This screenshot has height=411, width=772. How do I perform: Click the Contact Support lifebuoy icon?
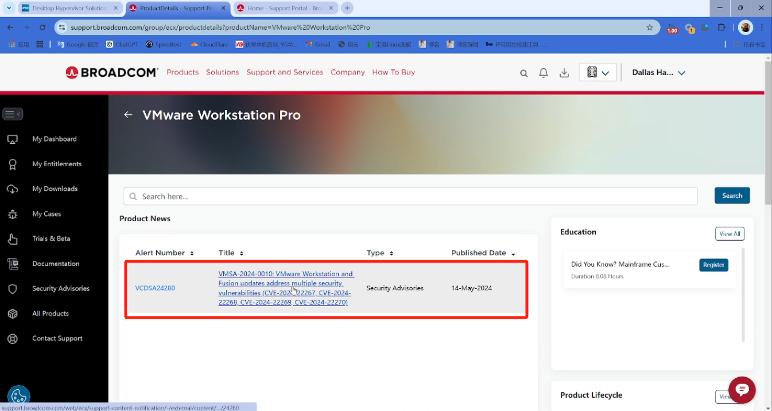point(12,339)
